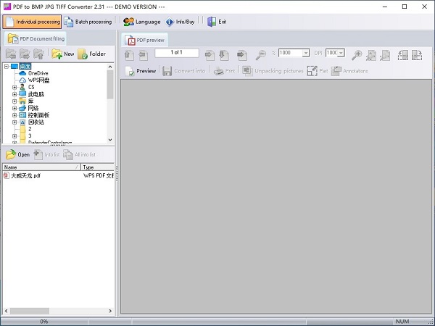Go to previous page icon
The image size is (435, 326).
coord(143,55)
